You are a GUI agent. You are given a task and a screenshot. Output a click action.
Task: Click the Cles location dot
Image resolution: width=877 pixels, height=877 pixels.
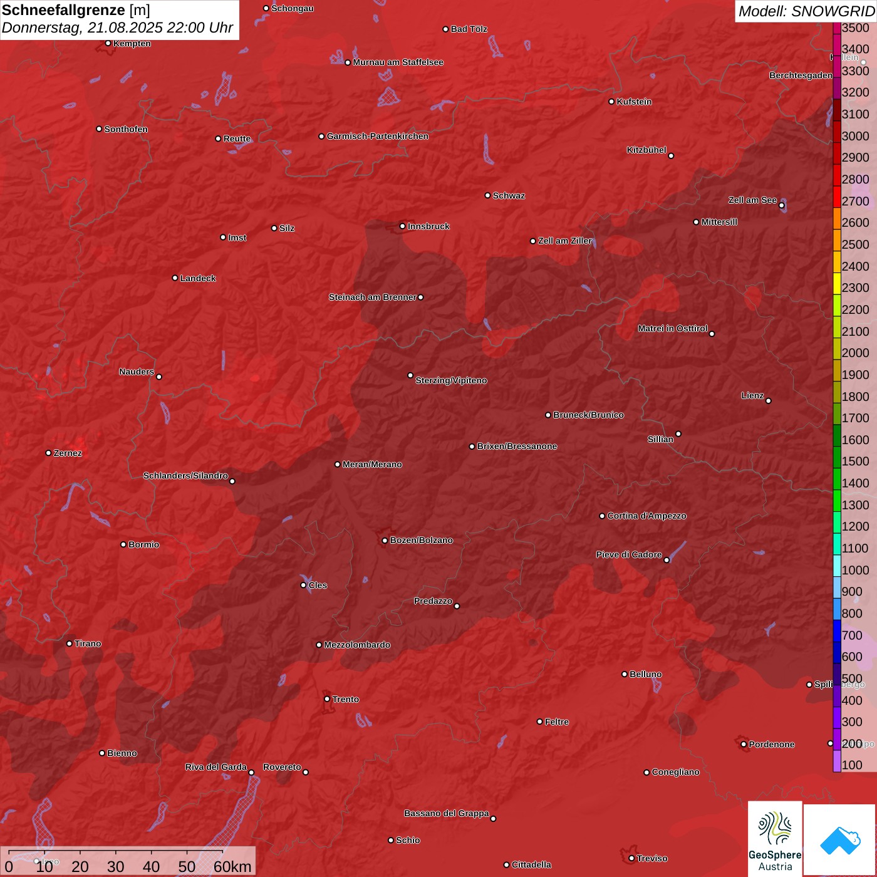(x=303, y=585)
